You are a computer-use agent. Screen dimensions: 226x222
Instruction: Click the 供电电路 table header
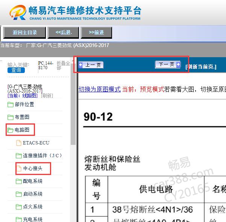pyautogui.click(x=156, y=189)
